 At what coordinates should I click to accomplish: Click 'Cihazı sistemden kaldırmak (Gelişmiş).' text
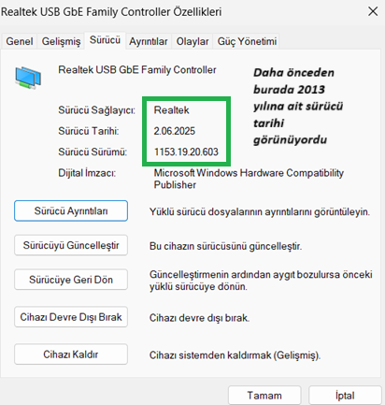coord(235,355)
